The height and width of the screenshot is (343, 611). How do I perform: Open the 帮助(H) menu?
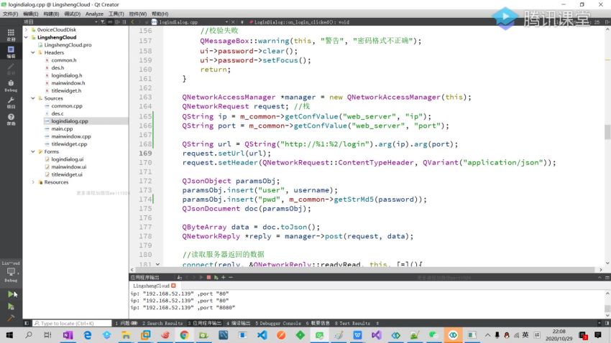click(x=160, y=14)
